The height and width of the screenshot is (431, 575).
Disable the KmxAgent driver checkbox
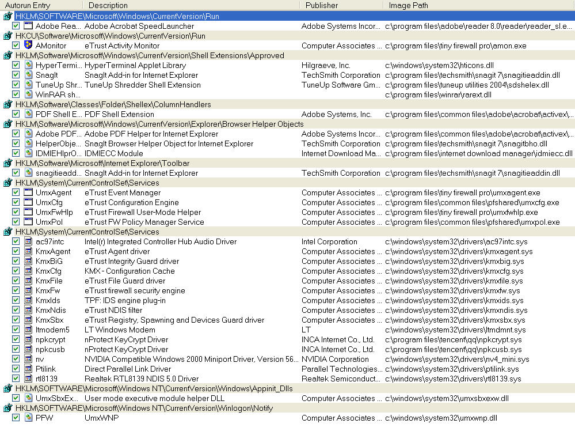coord(16,251)
